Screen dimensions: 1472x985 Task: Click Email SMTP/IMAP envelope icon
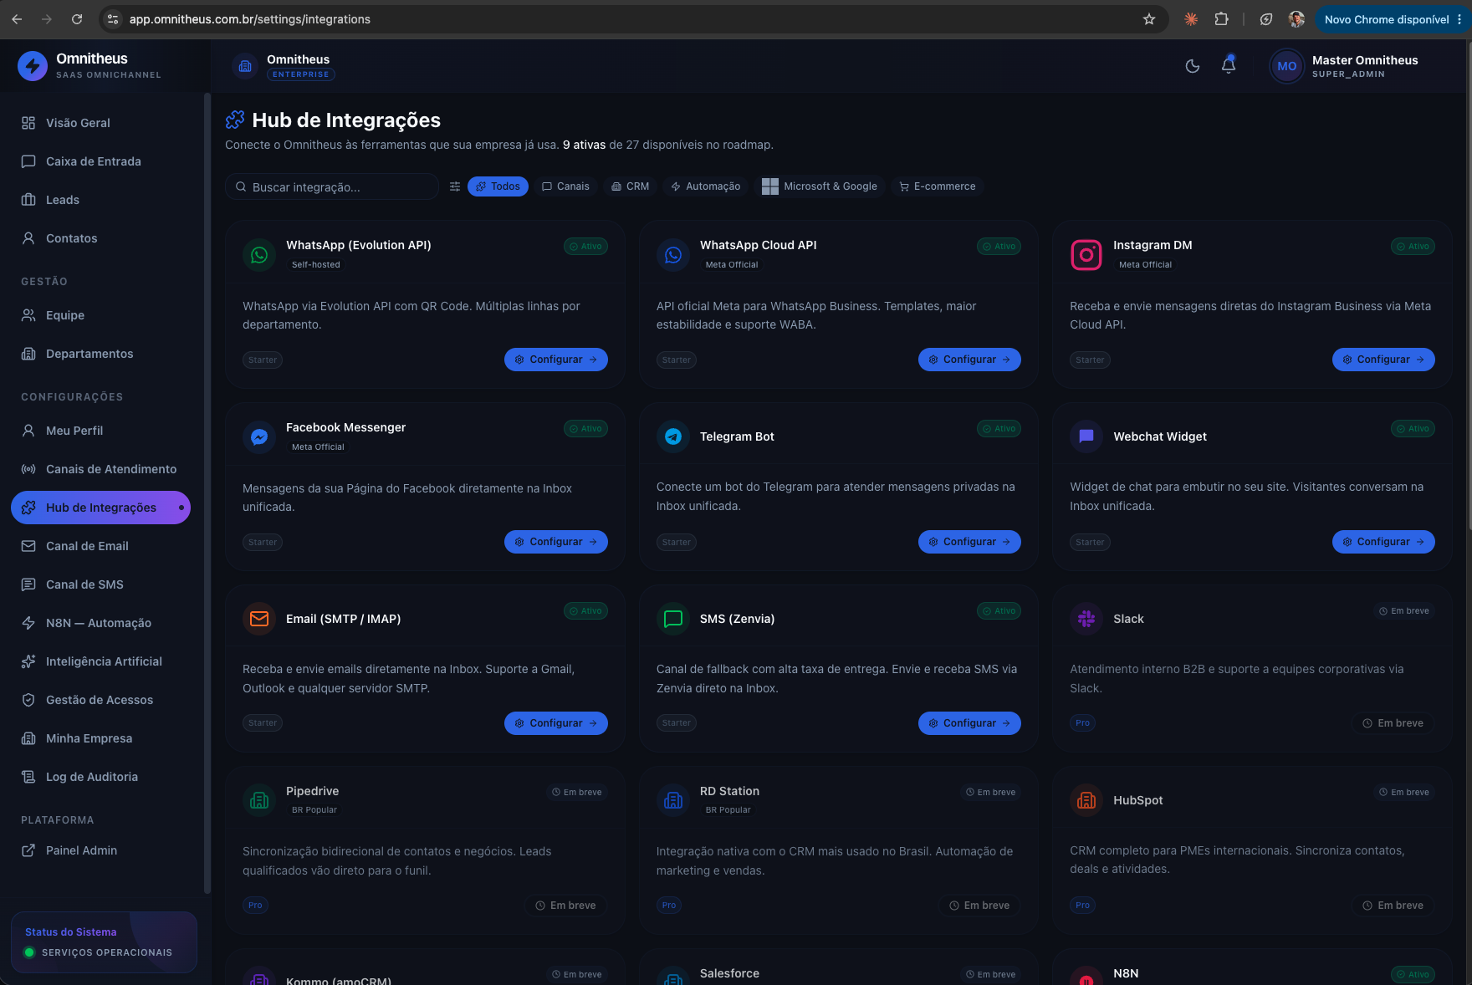259,619
